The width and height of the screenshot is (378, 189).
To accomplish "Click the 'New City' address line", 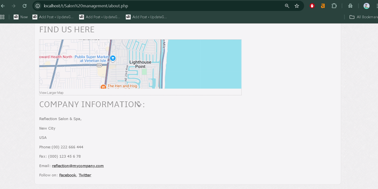I will pyautogui.click(x=47, y=128).
